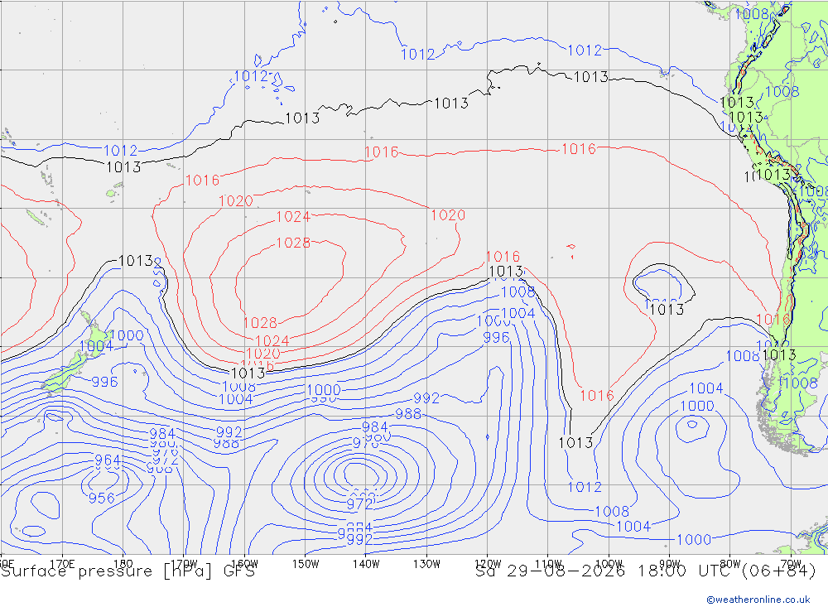This screenshot has height=607, width=828.
Task: Click the 1013 label south of 1016 trough
Action: point(575,442)
